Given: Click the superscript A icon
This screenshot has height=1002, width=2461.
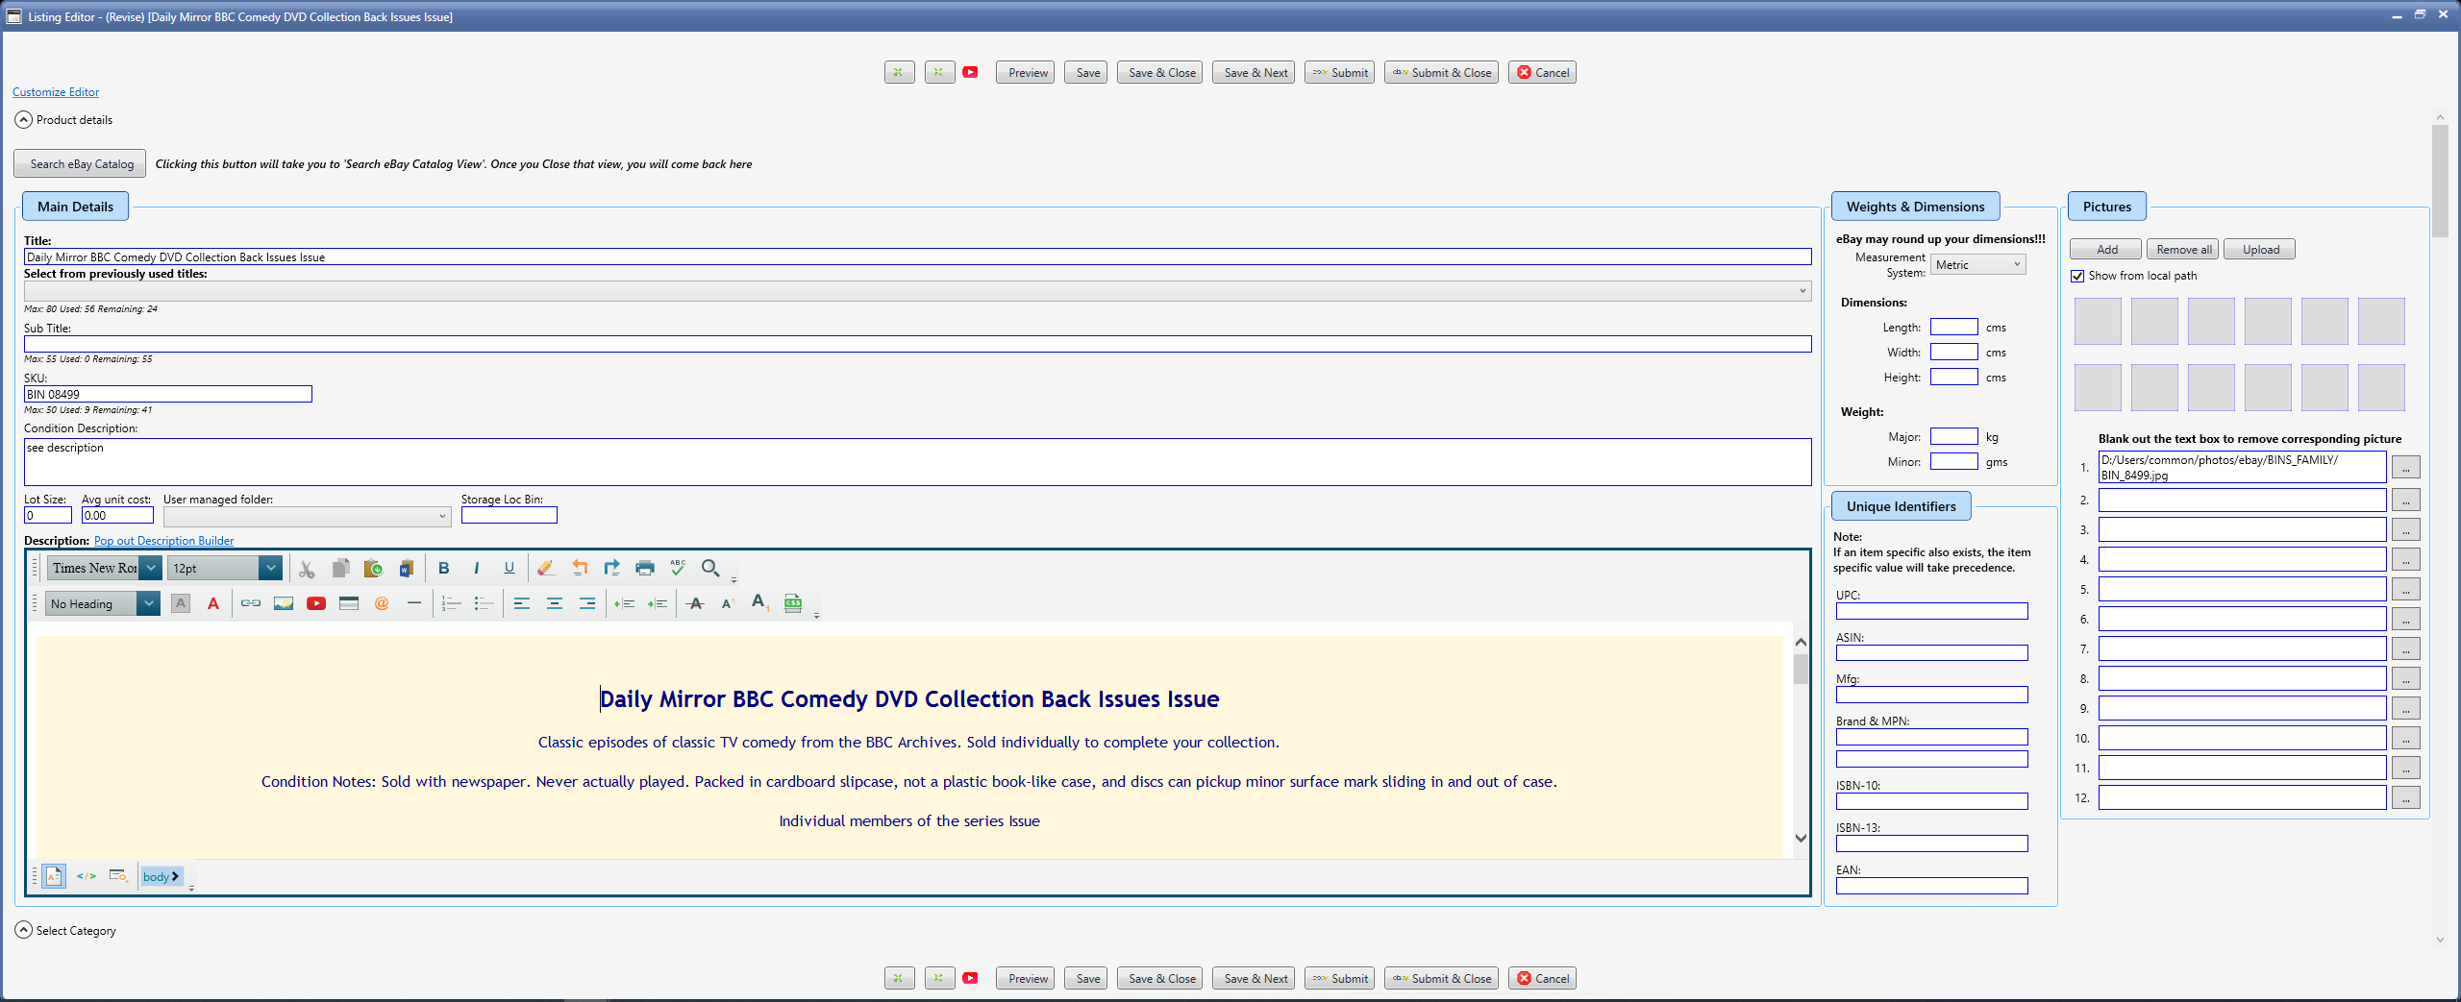Looking at the screenshot, I should [x=728, y=603].
